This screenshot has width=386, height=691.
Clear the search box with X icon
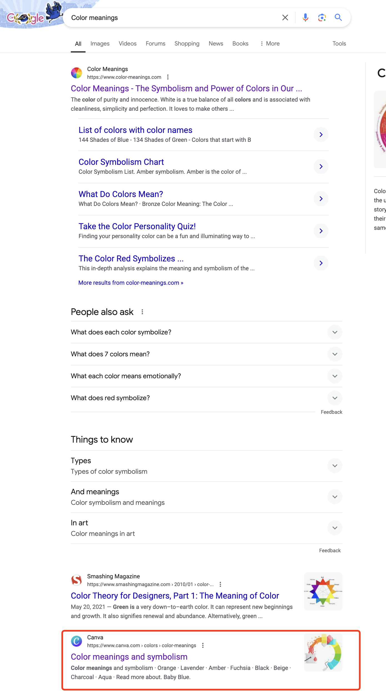coord(285,17)
